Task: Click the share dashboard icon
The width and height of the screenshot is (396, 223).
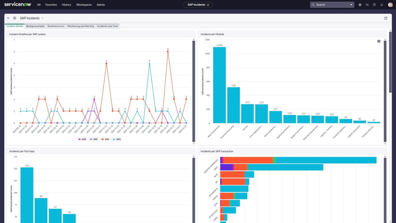Action: [x=386, y=18]
